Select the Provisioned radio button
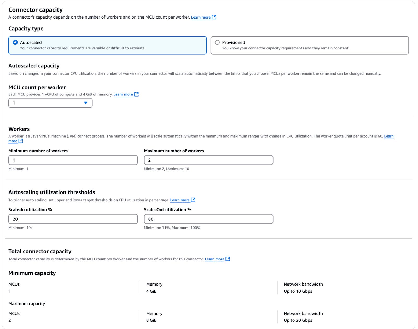Image resolution: width=418 pixels, height=329 pixels. pyautogui.click(x=217, y=42)
